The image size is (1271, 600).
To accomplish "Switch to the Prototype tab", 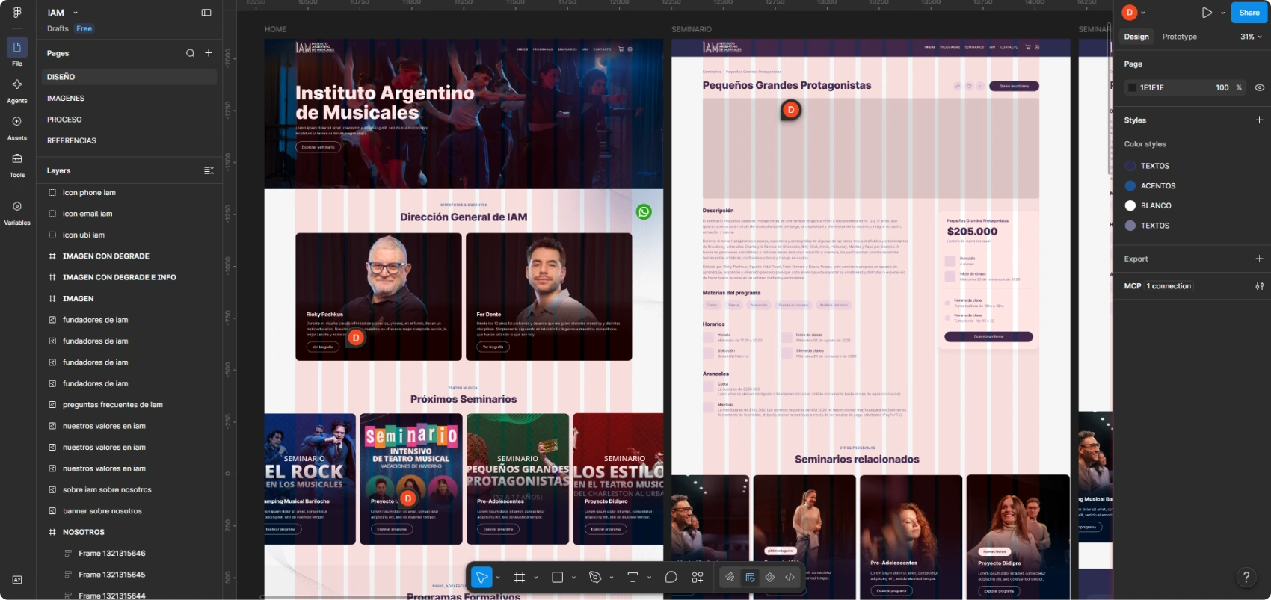I will click(1179, 37).
